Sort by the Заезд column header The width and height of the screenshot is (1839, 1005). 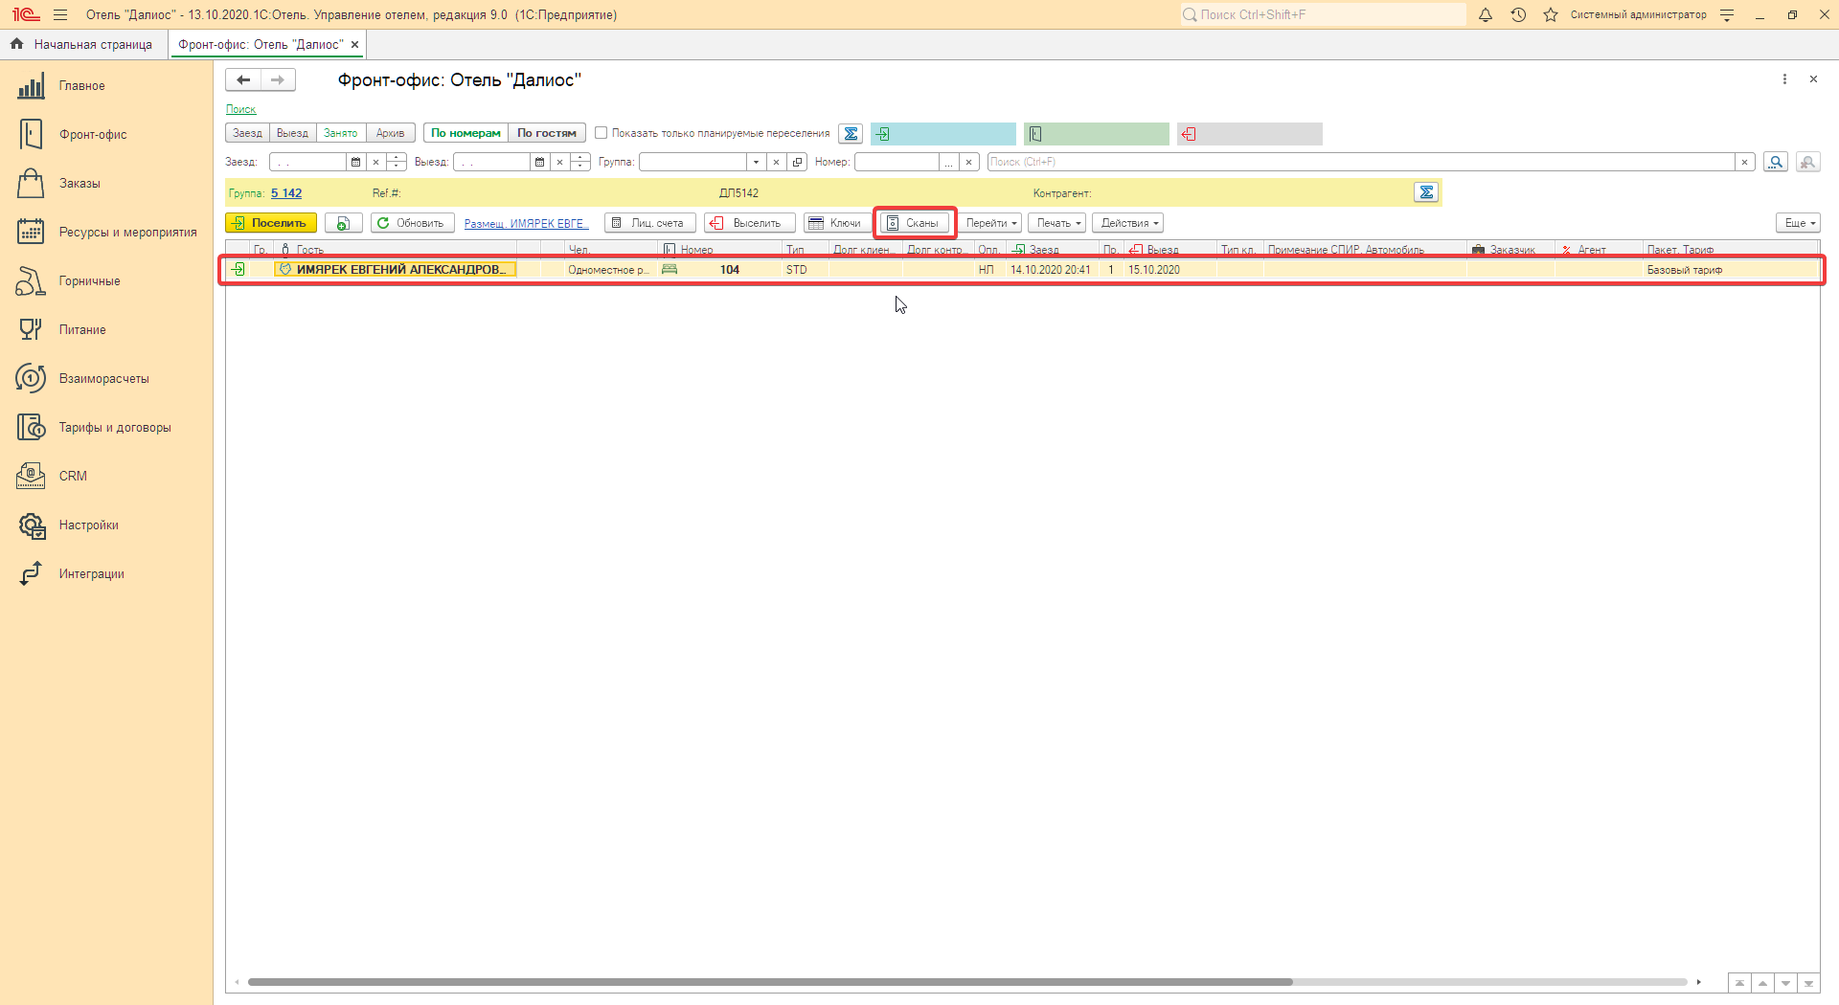(1053, 251)
